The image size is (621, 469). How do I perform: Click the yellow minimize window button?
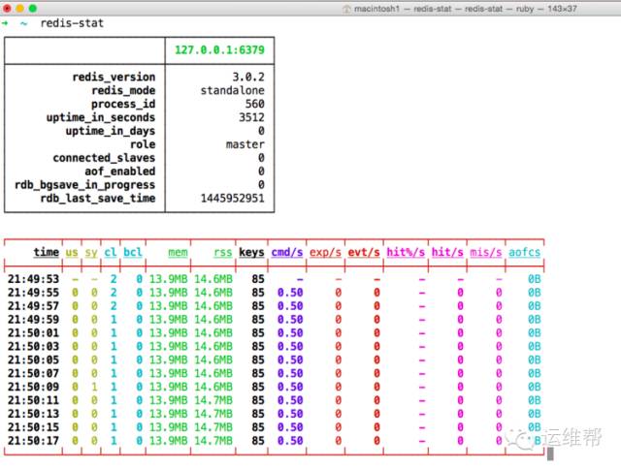[x=19, y=9]
